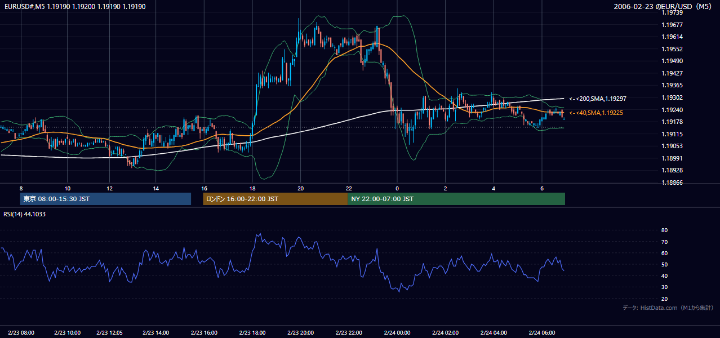Click the 2/23 14:00 bottom time label

156,332
